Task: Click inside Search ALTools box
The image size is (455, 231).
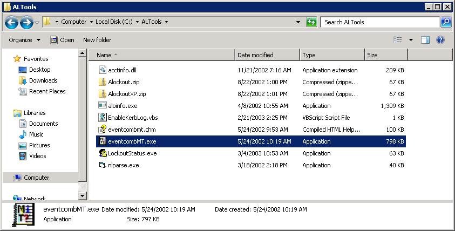Action: pyautogui.click(x=380, y=22)
